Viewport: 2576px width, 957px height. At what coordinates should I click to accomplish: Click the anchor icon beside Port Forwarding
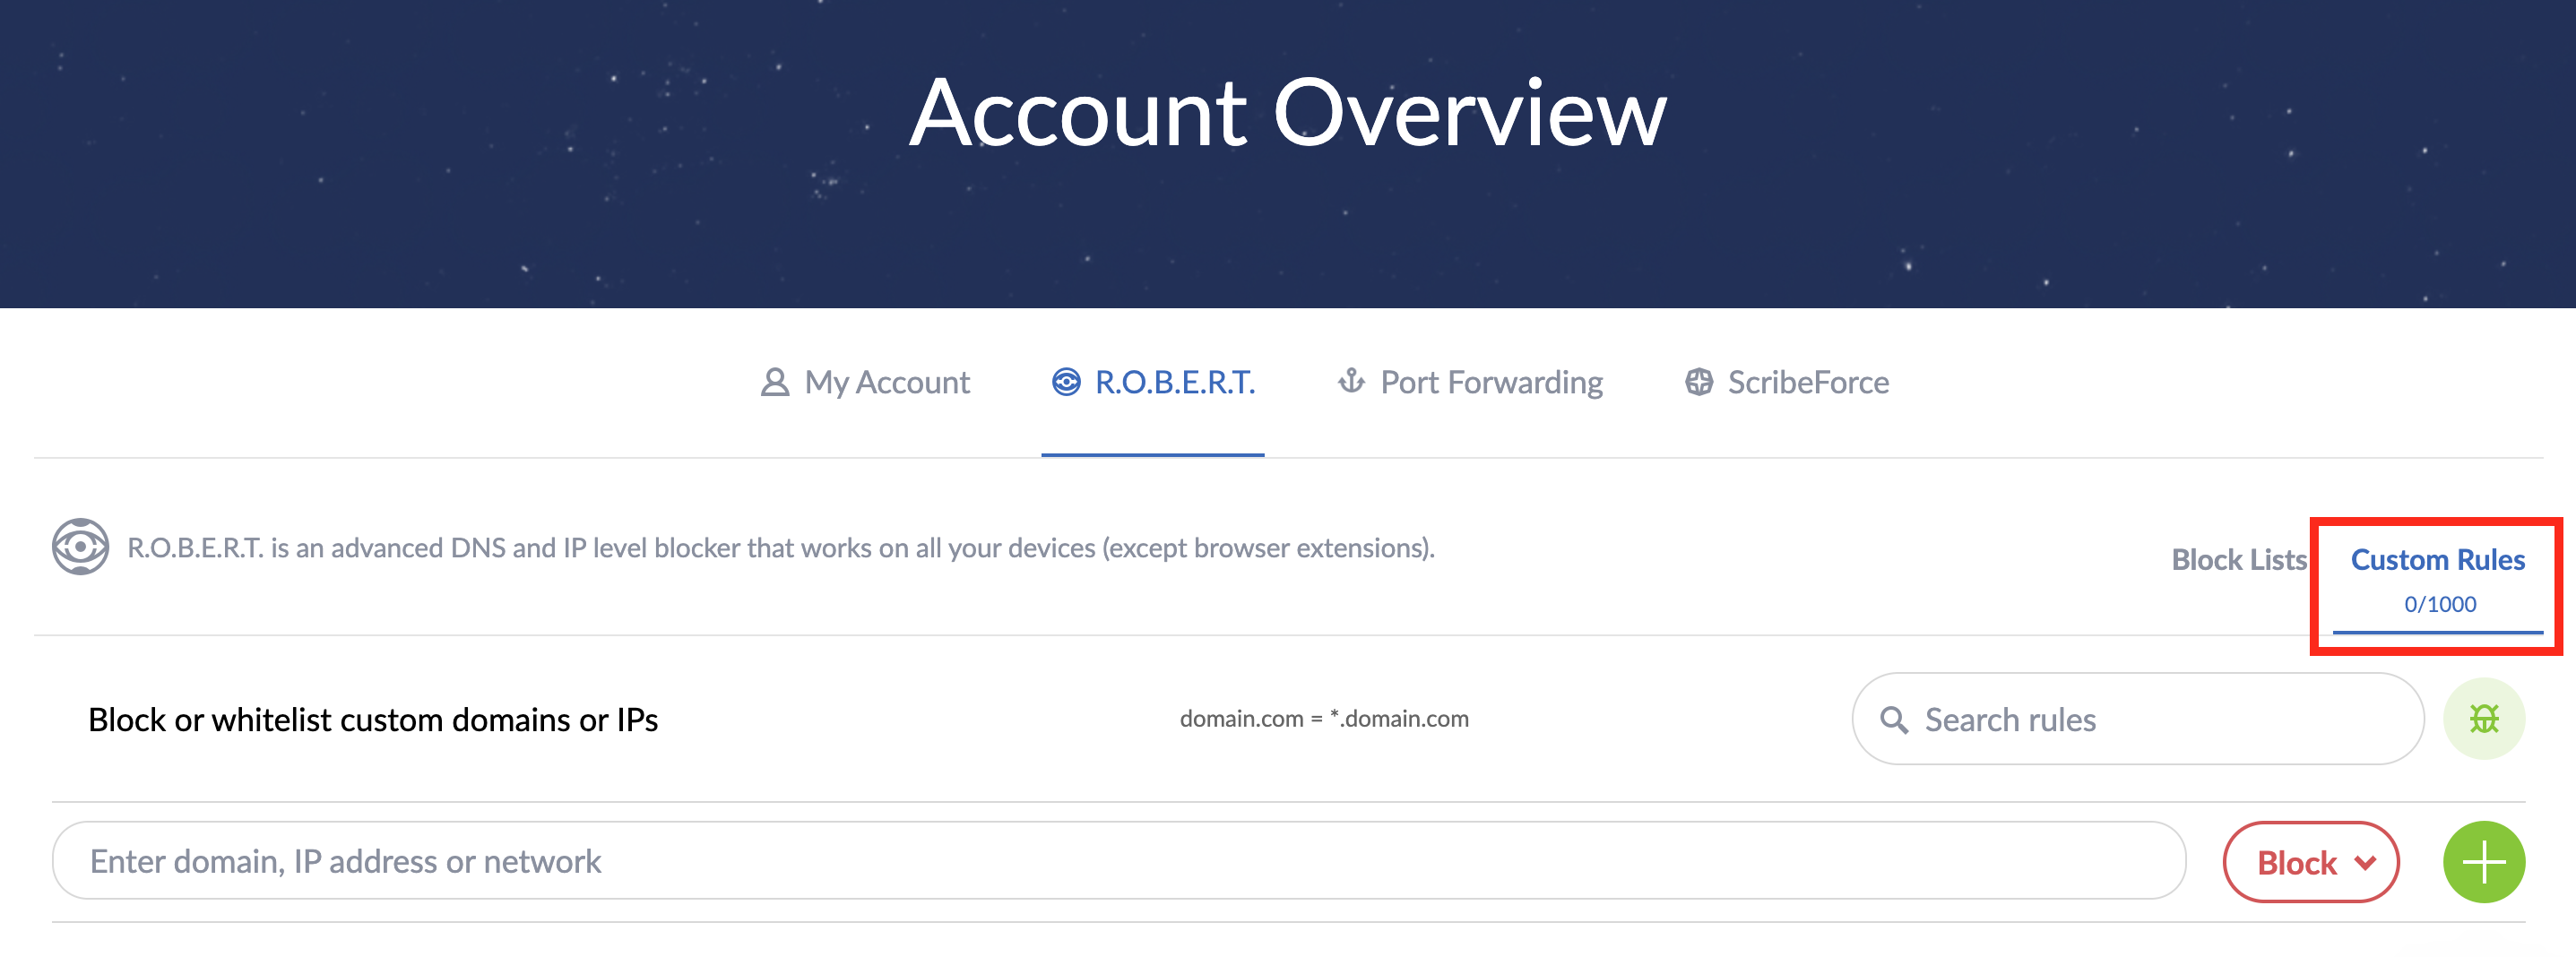pyautogui.click(x=1351, y=381)
